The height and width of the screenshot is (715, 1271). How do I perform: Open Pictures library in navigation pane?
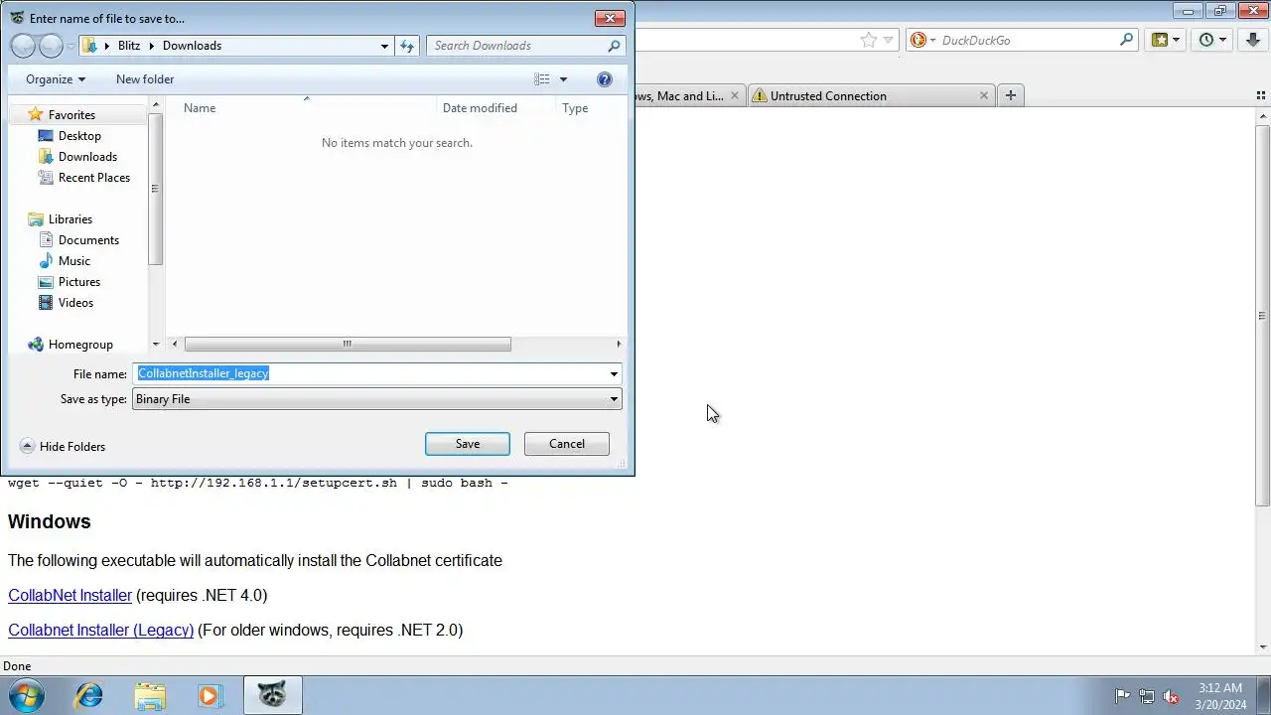pyautogui.click(x=79, y=282)
